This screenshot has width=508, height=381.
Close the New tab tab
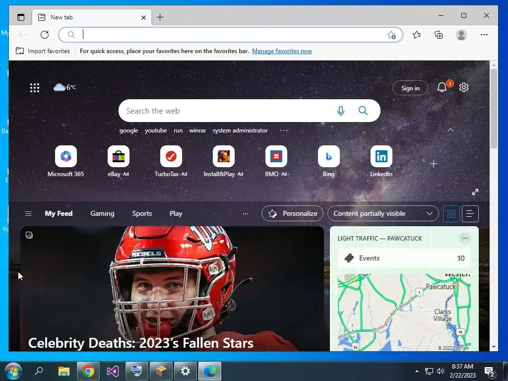point(143,17)
